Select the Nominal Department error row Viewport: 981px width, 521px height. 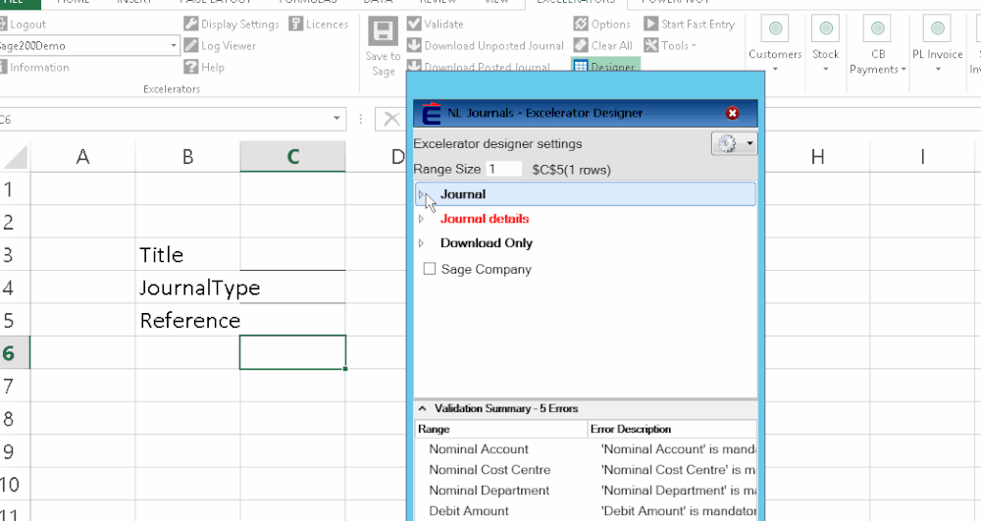tap(587, 491)
